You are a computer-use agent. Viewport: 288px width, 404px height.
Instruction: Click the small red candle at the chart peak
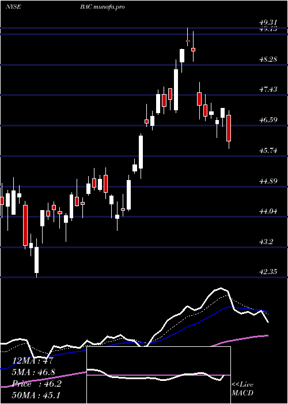coord(188,41)
